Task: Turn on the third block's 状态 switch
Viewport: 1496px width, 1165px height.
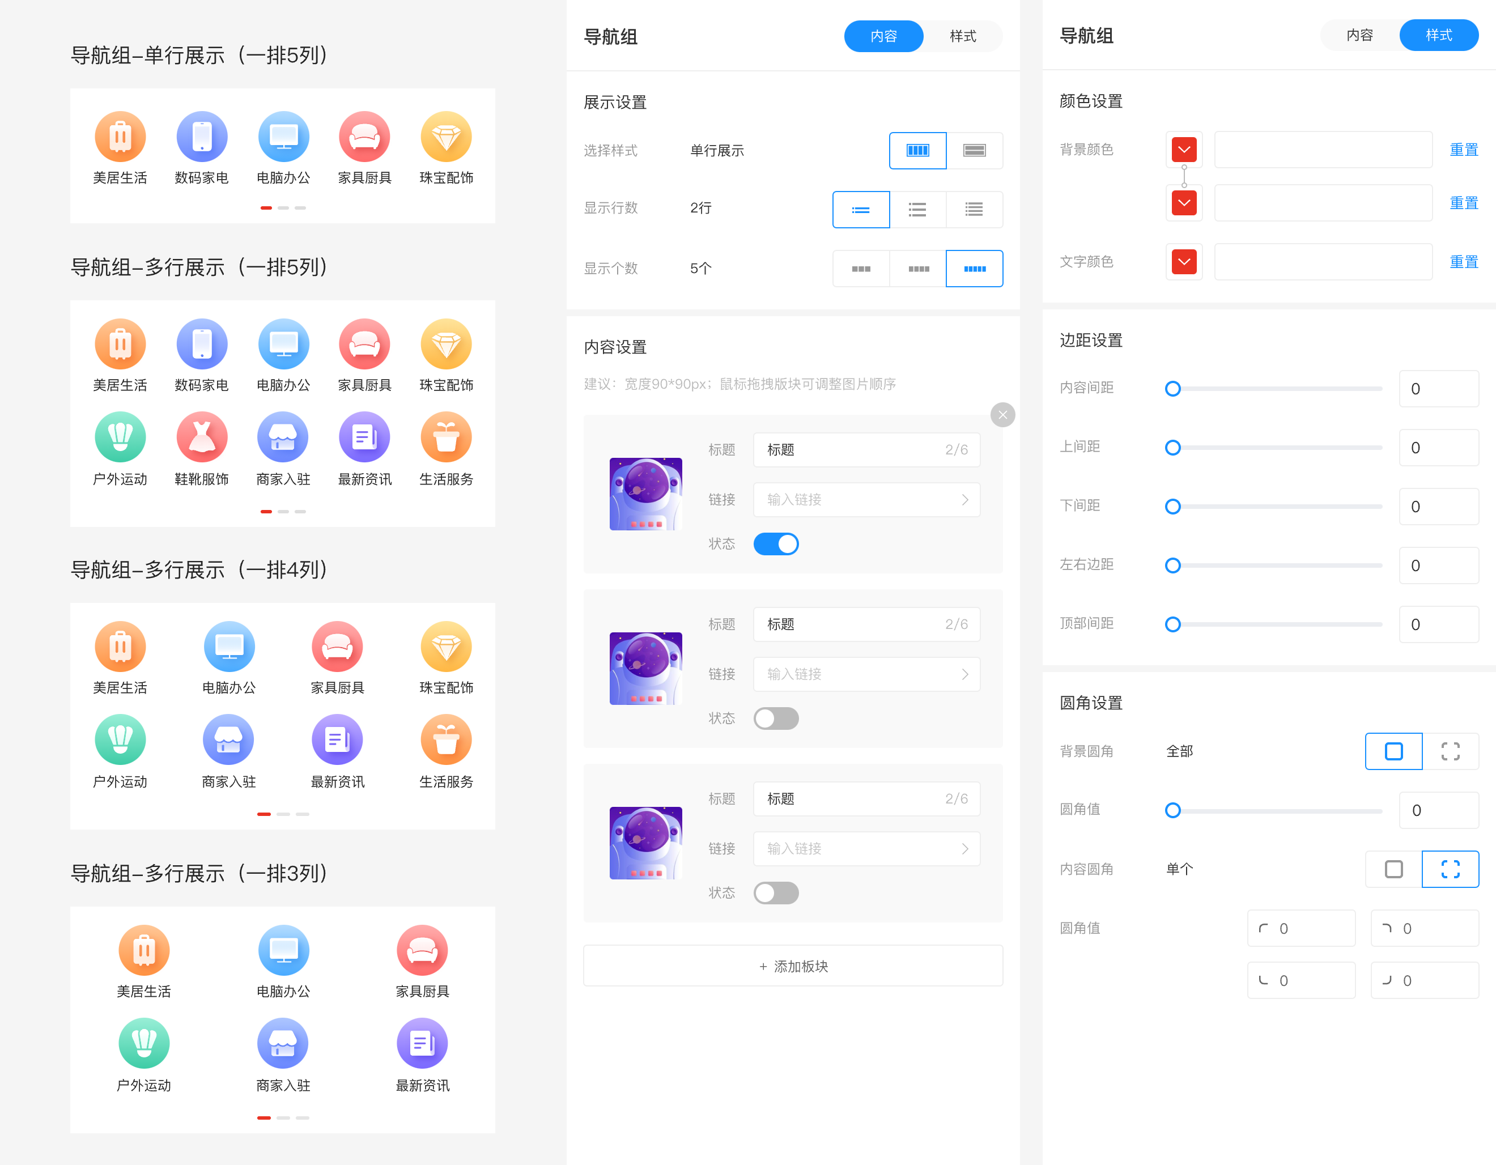Action: [x=776, y=892]
